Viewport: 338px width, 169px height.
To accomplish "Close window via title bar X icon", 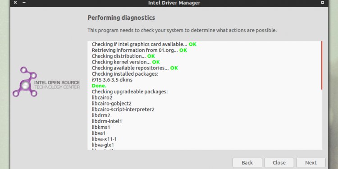I will [x=15, y=3].
